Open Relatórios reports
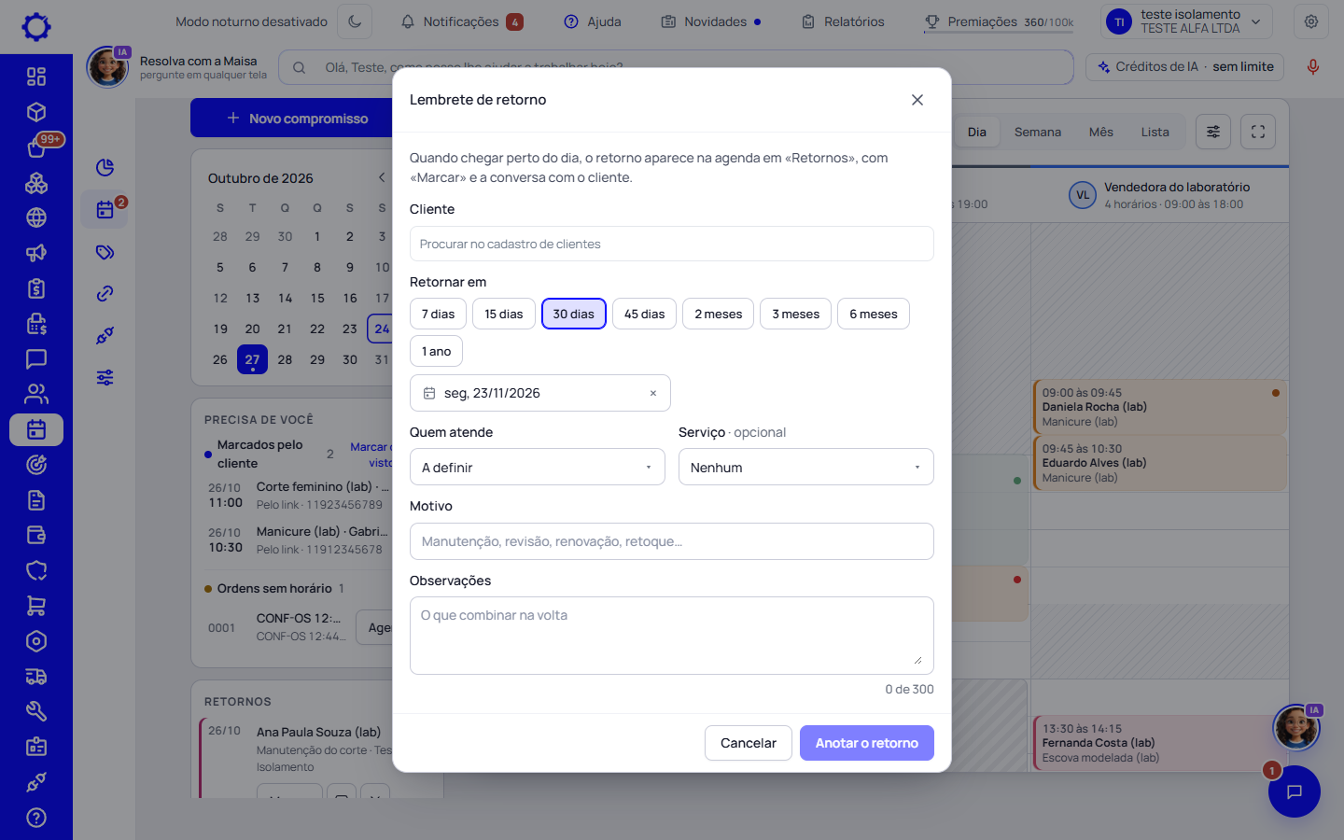The height and width of the screenshot is (840, 1344). tap(843, 21)
